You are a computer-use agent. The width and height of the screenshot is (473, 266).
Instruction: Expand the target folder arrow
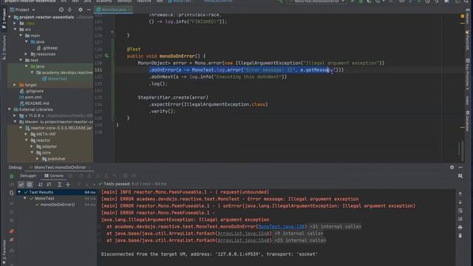(15, 85)
